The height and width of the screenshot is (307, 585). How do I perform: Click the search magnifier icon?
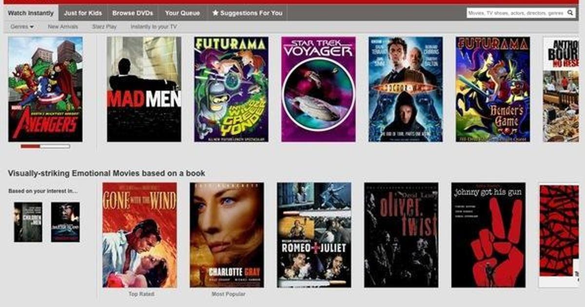pyautogui.click(x=570, y=13)
